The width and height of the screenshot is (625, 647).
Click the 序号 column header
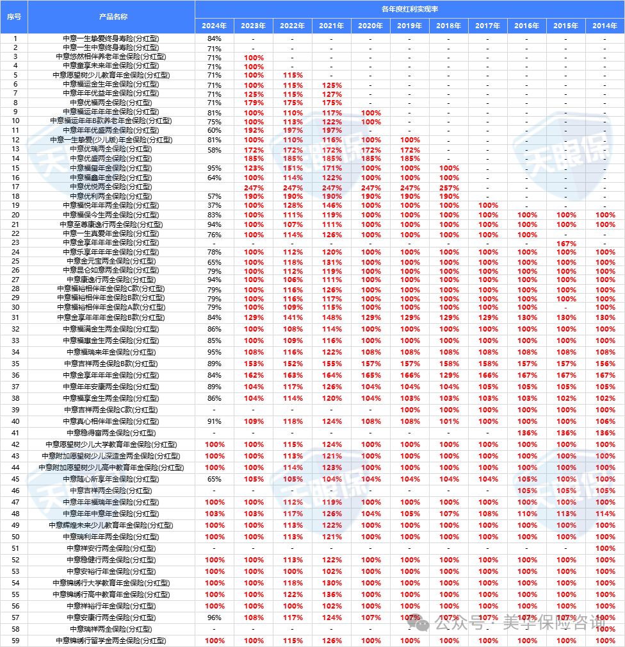14,17
